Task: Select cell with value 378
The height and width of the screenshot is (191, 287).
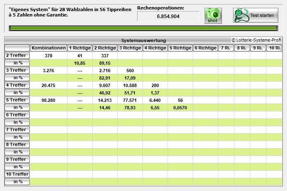Action: 49,56
